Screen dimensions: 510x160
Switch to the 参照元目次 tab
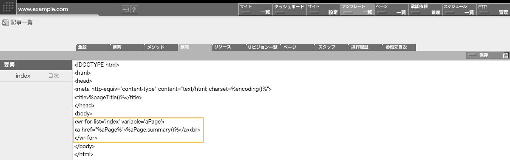(399, 47)
